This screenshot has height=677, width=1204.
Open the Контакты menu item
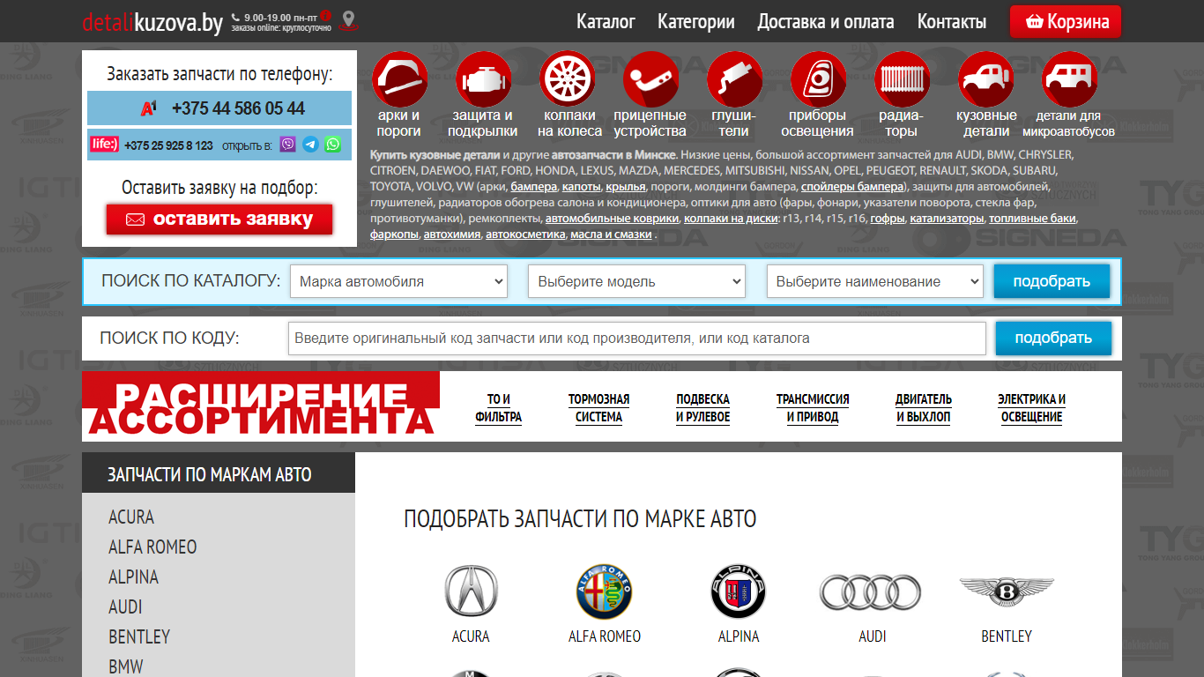(952, 22)
